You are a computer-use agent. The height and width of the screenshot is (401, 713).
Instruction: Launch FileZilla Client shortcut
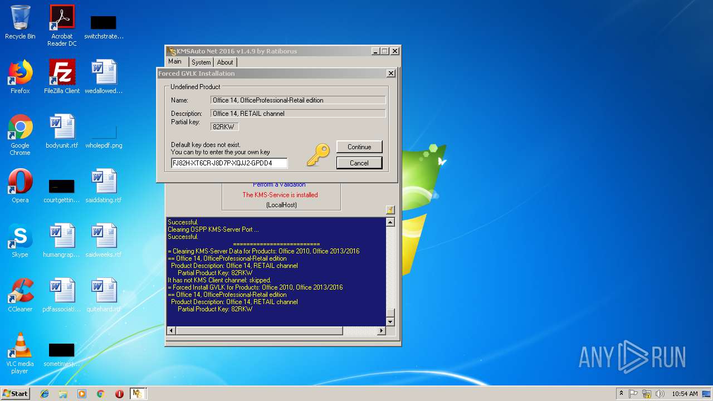[62, 77]
